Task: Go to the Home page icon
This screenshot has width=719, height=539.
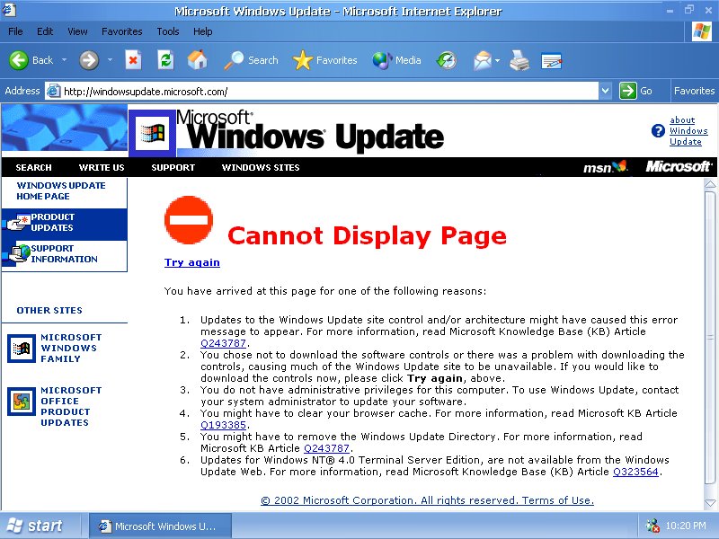Action: click(x=197, y=60)
